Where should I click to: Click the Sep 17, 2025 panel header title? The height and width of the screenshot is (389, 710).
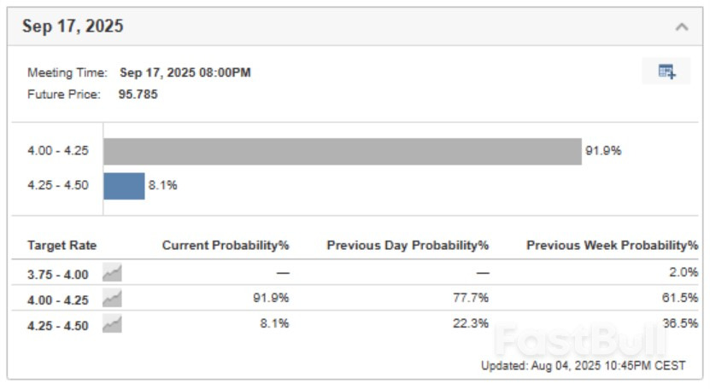pos(73,26)
